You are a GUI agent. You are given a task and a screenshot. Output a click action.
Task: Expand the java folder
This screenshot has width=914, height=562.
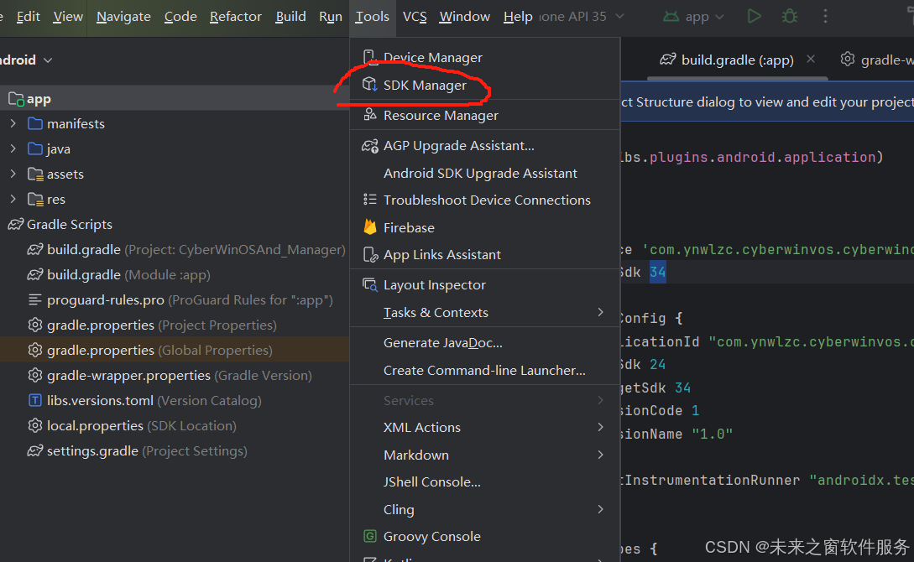[x=13, y=148]
